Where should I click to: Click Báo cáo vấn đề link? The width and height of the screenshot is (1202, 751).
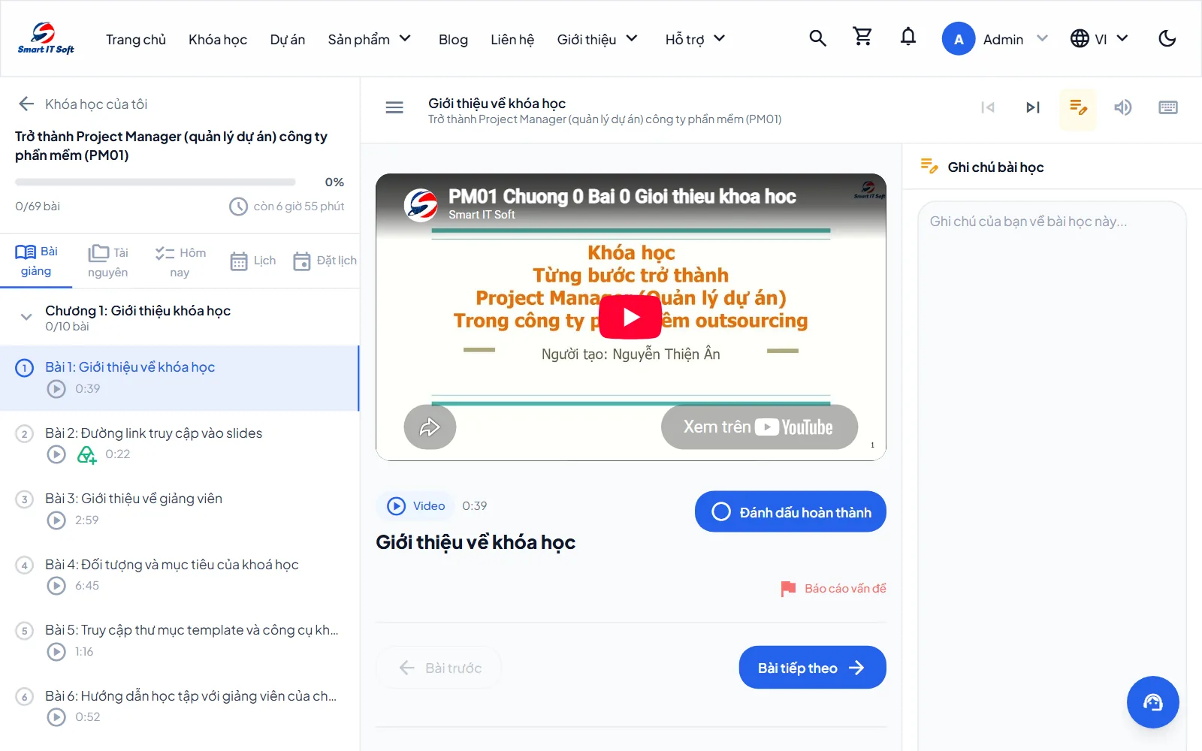[x=834, y=588]
